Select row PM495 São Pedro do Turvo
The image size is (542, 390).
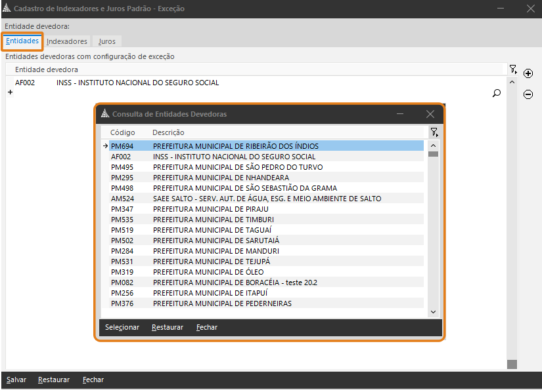click(x=266, y=167)
